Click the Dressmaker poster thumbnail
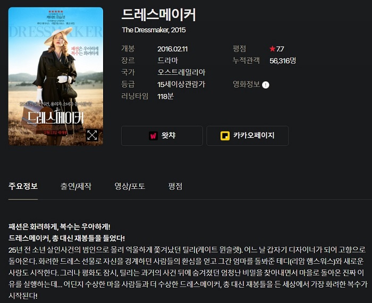The height and width of the screenshot is (303, 372). point(56,76)
